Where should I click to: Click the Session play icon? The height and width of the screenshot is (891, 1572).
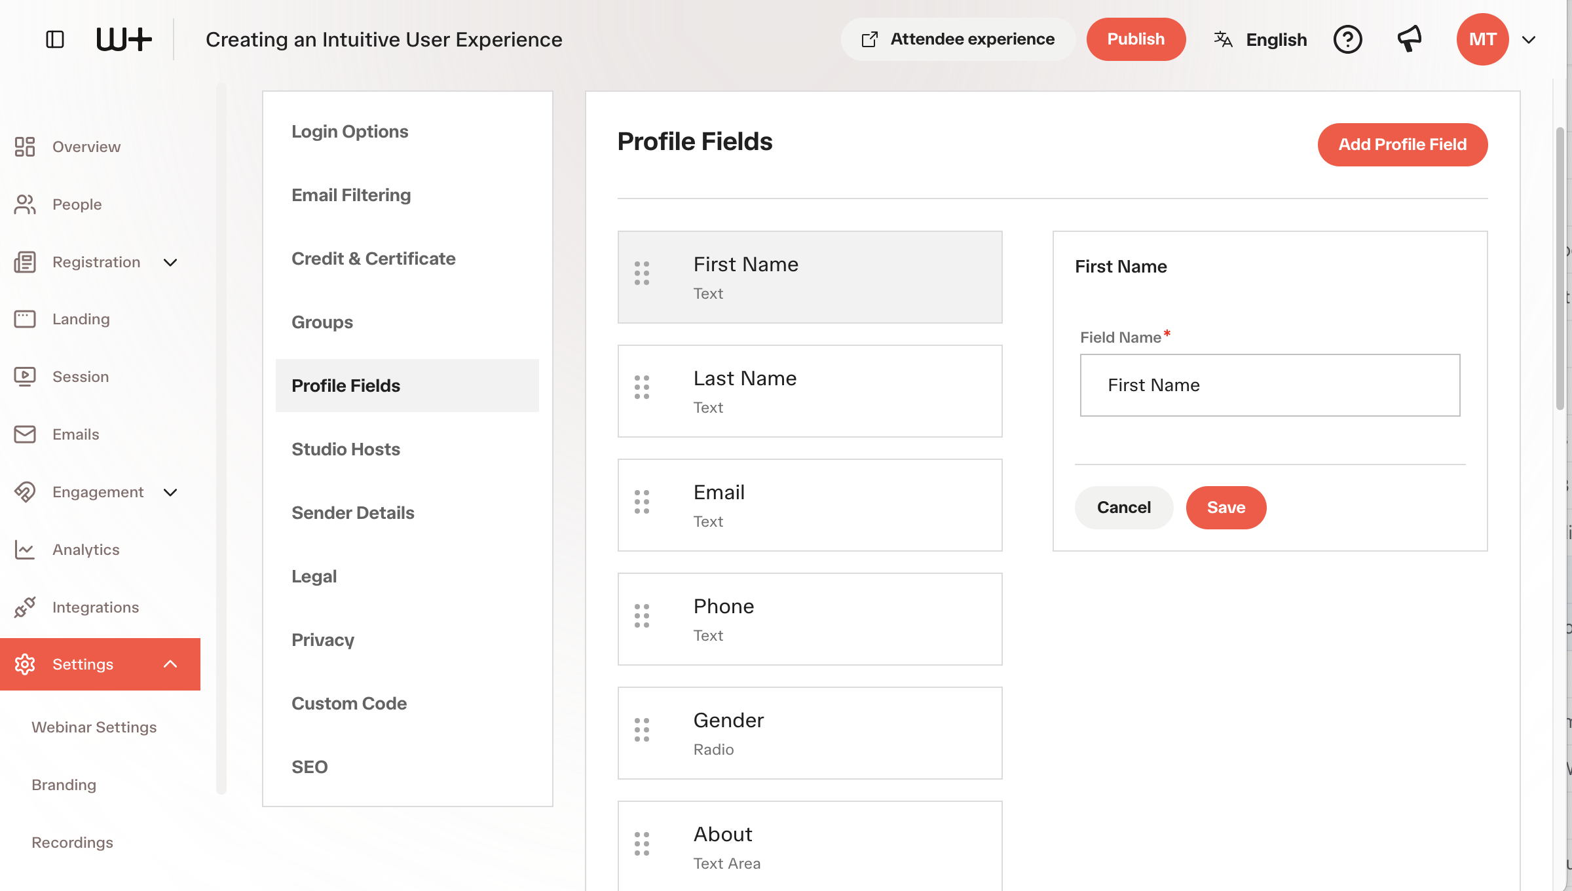[25, 377]
